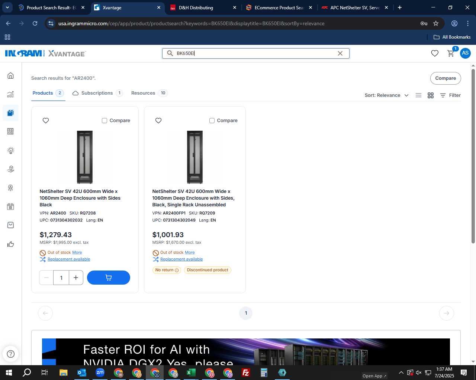Add AR2400 to cart

(x=109, y=278)
